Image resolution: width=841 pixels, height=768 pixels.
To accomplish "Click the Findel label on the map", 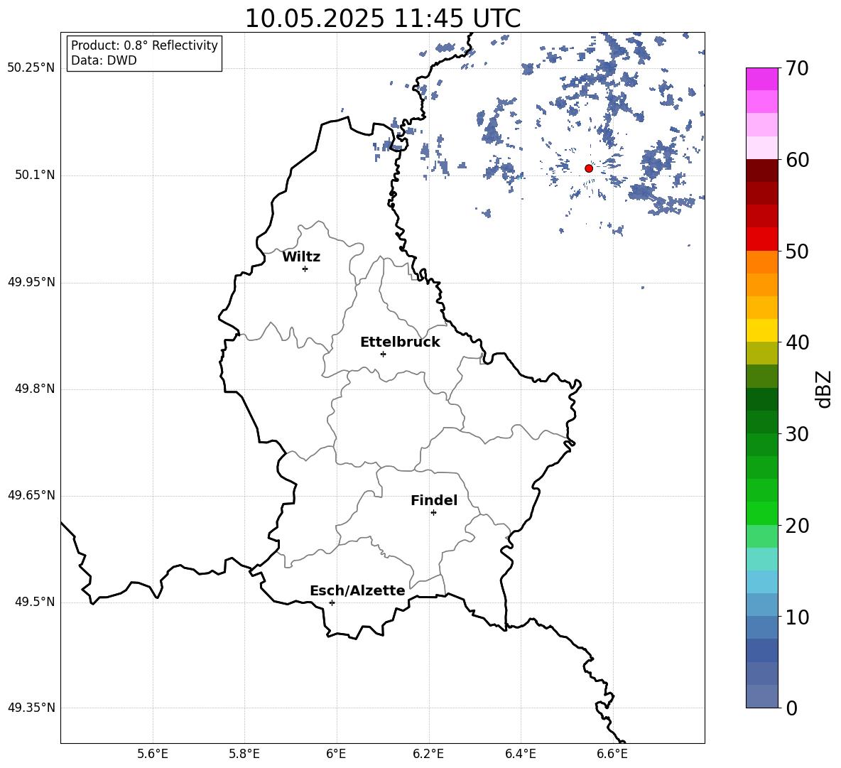I will (434, 500).
